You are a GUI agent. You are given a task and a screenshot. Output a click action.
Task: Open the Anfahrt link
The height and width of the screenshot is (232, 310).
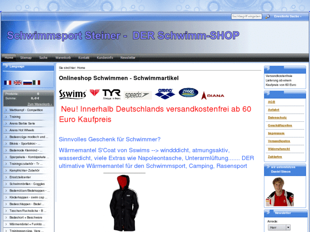coord(273,110)
